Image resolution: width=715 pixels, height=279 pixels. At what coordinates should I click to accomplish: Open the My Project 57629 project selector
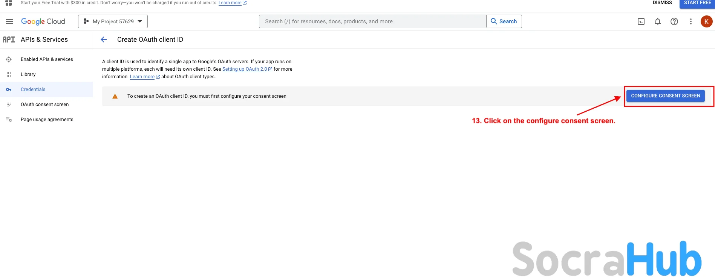(113, 21)
